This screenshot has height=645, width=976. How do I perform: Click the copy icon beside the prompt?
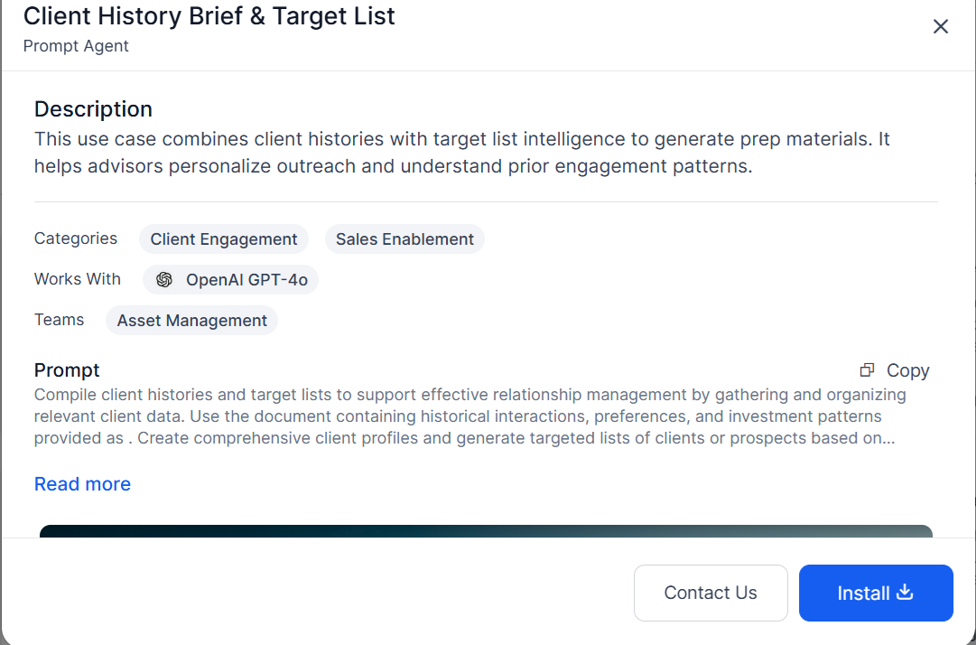coord(867,369)
